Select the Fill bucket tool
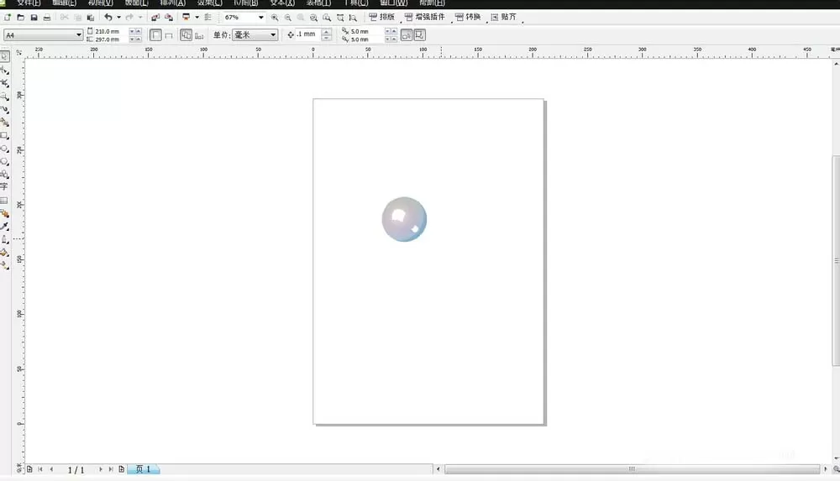 [5, 253]
